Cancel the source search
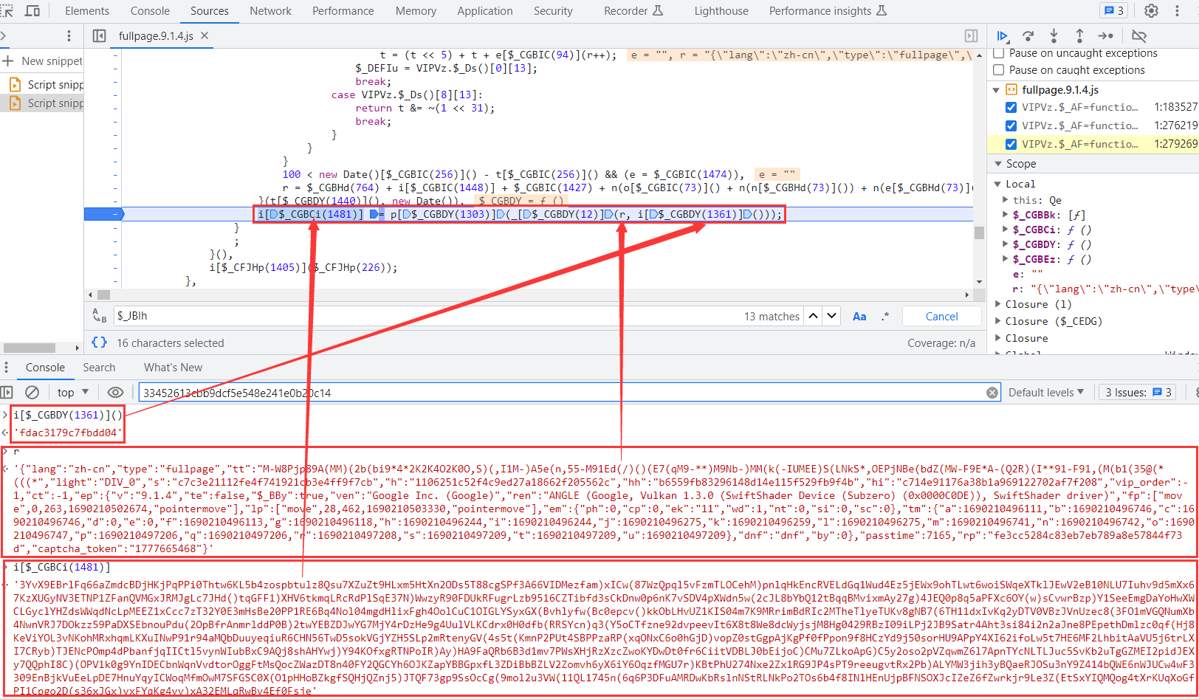Image resolution: width=1199 pixels, height=699 pixels. [x=941, y=316]
